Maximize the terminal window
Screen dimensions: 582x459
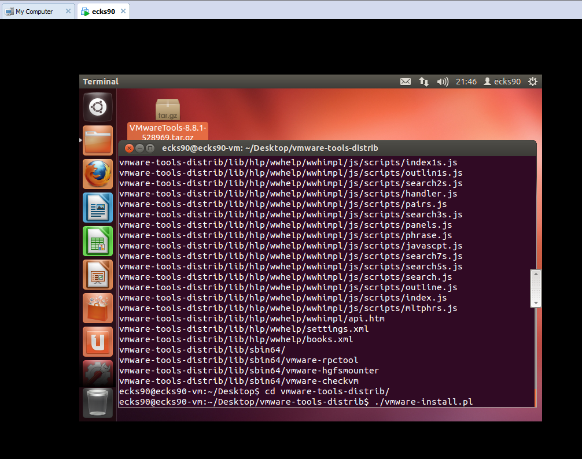coord(150,149)
